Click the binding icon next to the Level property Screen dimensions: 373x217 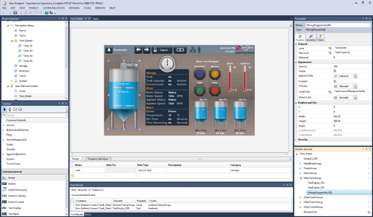click(x=330, y=48)
